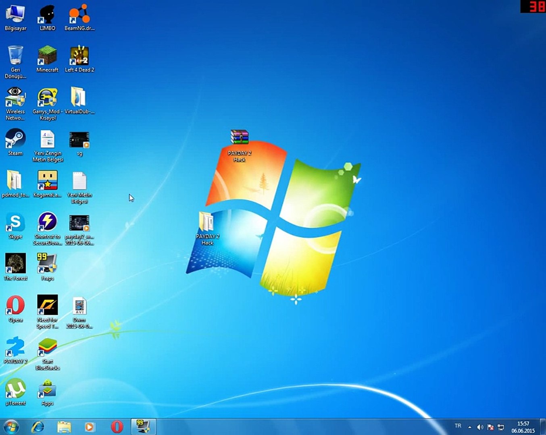Select the Wireless Network shortcut icon

15,104
